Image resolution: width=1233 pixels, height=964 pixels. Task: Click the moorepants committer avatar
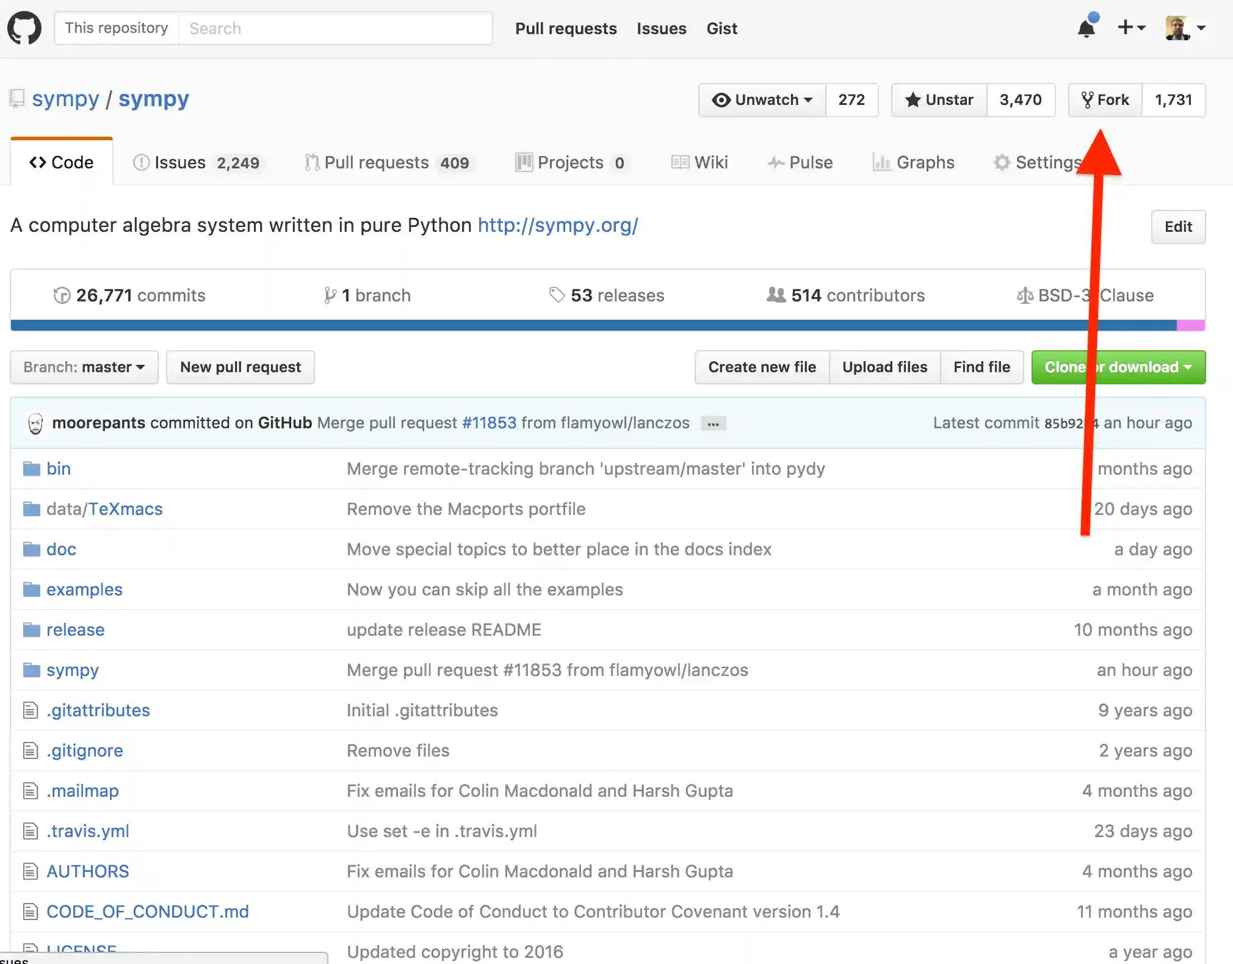(x=36, y=423)
